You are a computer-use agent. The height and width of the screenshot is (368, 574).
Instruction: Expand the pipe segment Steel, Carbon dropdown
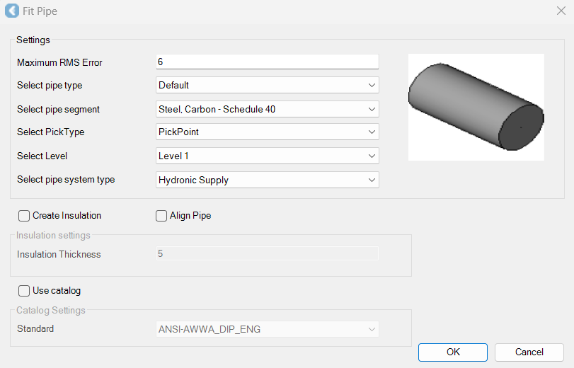tap(267, 110)
